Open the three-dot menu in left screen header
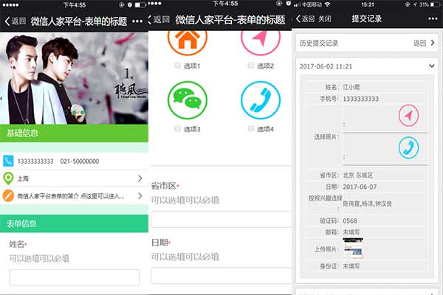 137,21
